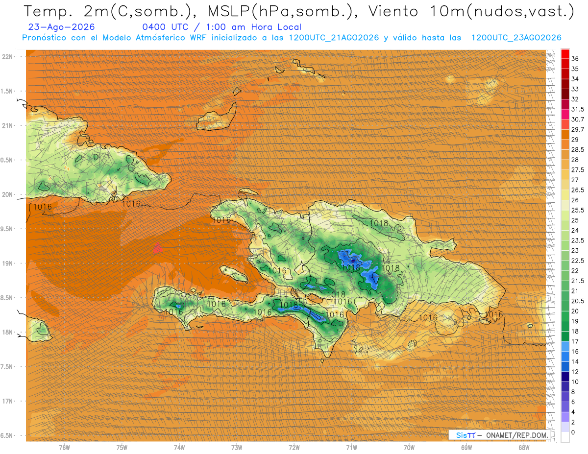This screenshot has height=454, width=588.
Task: Click the coral red swatch between 29.7 and 30.7
Action: click(565, 124)
